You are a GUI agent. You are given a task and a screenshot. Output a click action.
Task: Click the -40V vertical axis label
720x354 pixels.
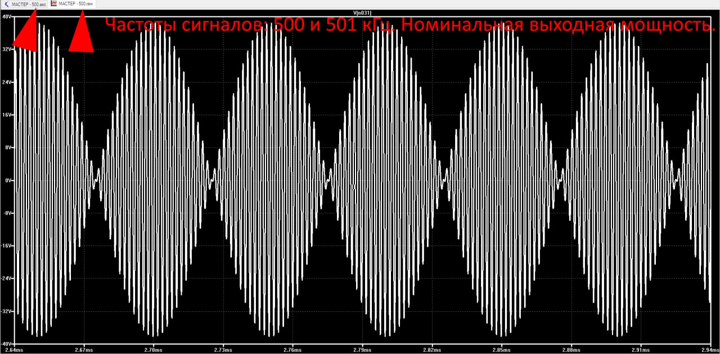point(6,343)
